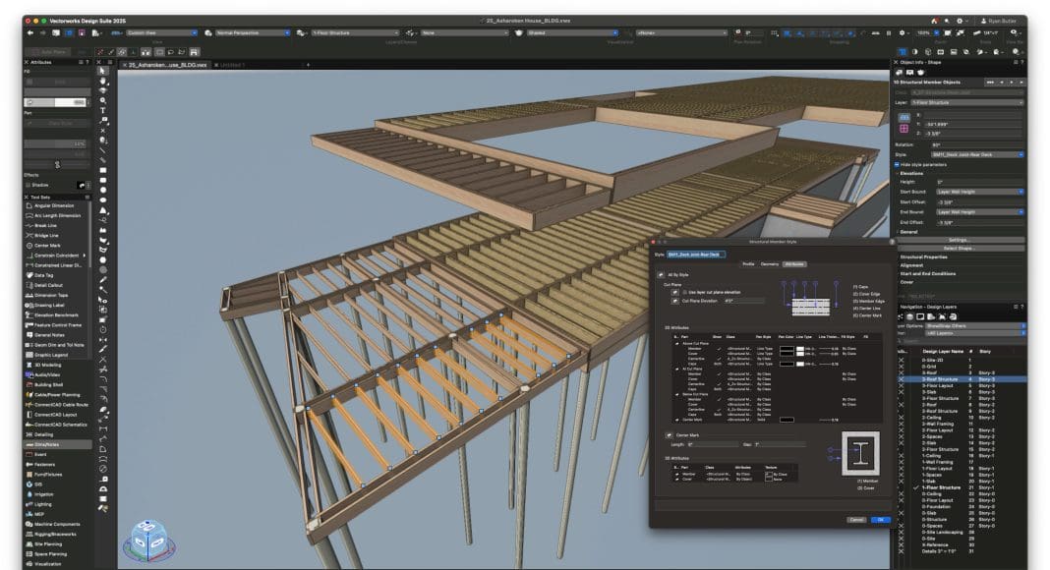Click the back arrow in top toolbar

tap(30, 32)
